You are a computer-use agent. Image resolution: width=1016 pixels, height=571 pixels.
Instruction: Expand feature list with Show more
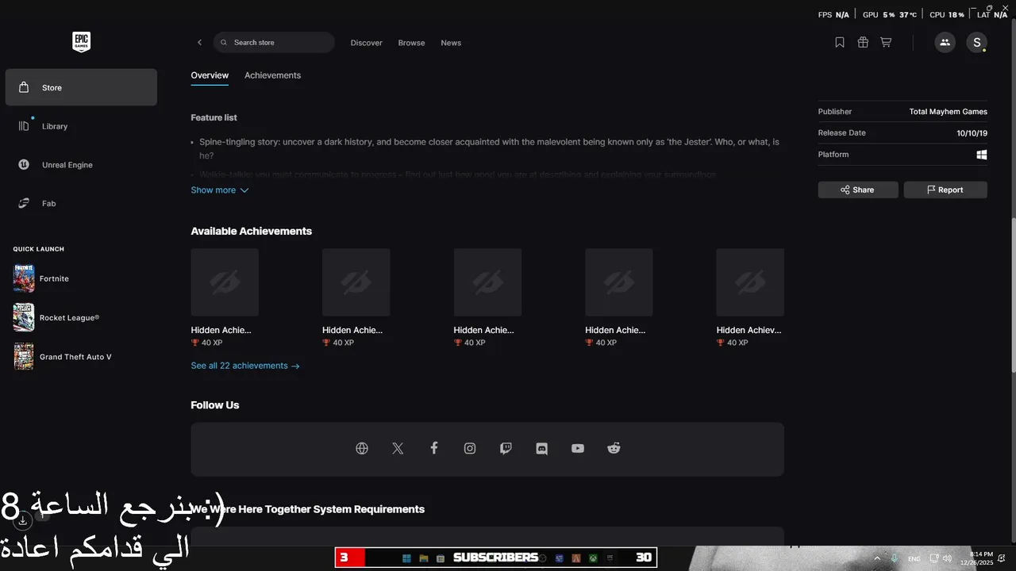[x=220, y=190]
